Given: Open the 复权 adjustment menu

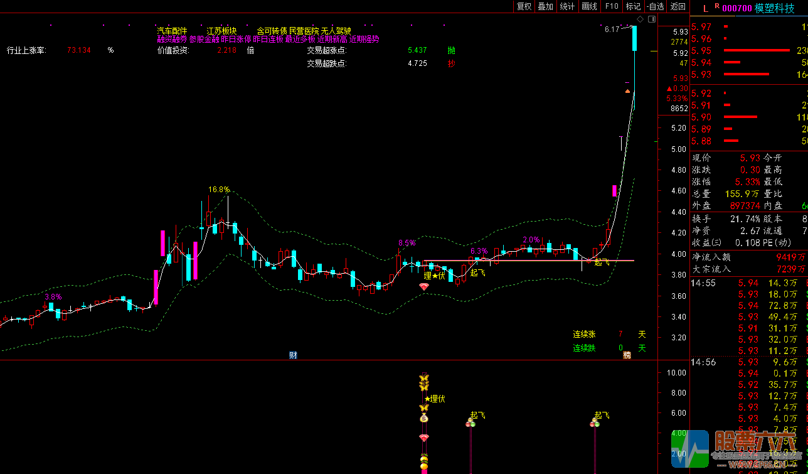Looking at the screenshot, I should 524,6.
